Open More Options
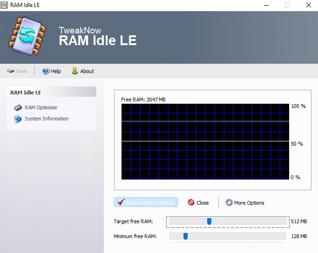Image resolution: width=318 pixels, height=253 pixels. [x=245, y=203]
